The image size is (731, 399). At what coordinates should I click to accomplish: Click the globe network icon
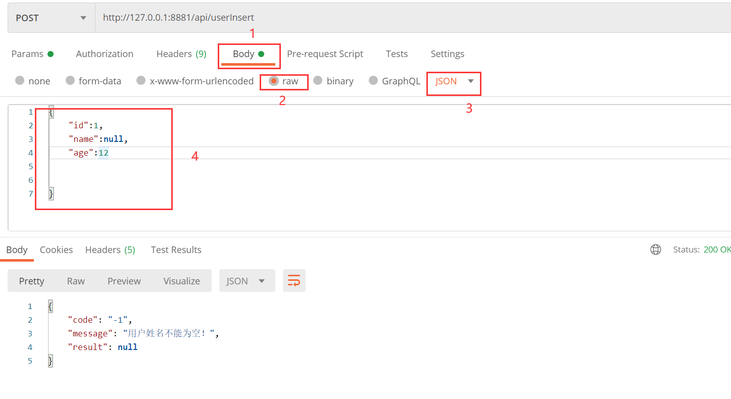656,250
